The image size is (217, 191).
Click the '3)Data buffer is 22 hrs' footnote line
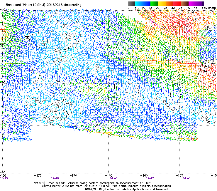tap(106, 186)
